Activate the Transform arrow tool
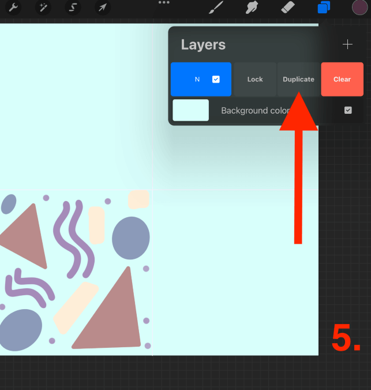 point(103,8)
